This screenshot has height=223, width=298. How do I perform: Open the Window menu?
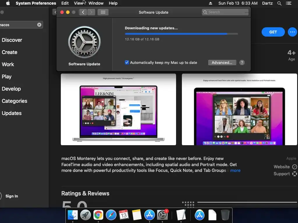pos(96,3)
